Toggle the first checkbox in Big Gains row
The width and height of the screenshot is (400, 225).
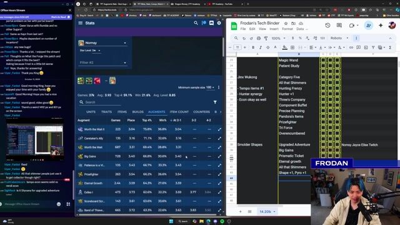click(323, 150)
